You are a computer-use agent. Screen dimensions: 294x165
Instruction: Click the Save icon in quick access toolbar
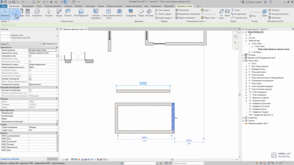tap(13, 2)
